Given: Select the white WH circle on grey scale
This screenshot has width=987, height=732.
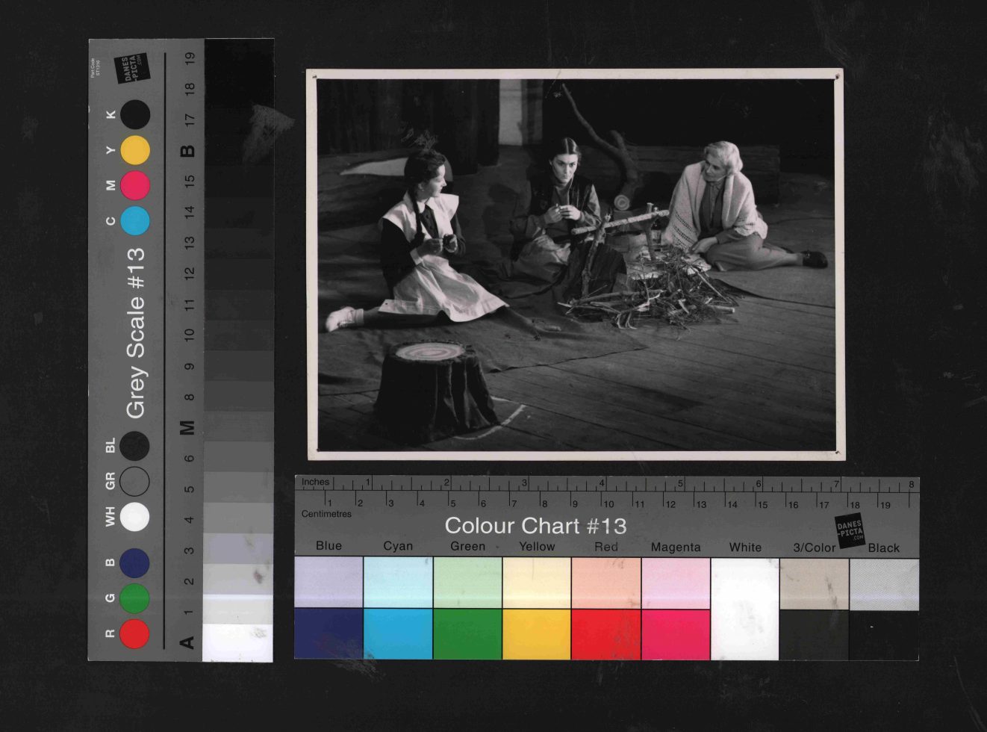Looking at the screenshot, I should pos(135,517).
